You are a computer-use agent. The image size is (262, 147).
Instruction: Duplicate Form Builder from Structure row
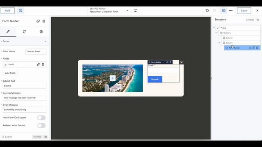pos(254,48)
